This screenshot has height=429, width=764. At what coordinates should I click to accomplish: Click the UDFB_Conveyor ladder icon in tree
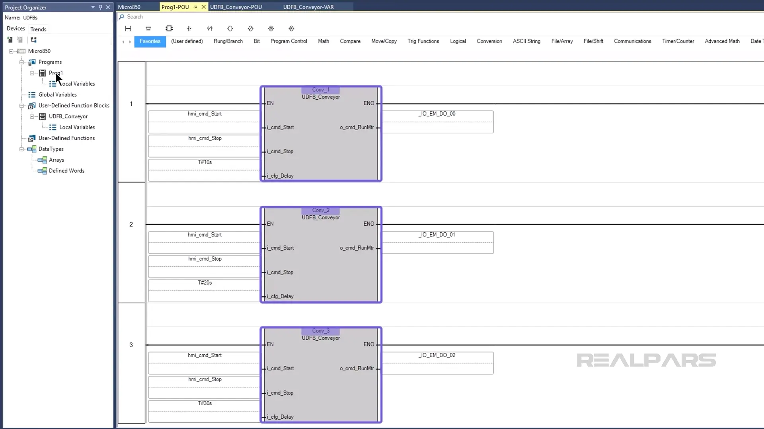(43, 116)
